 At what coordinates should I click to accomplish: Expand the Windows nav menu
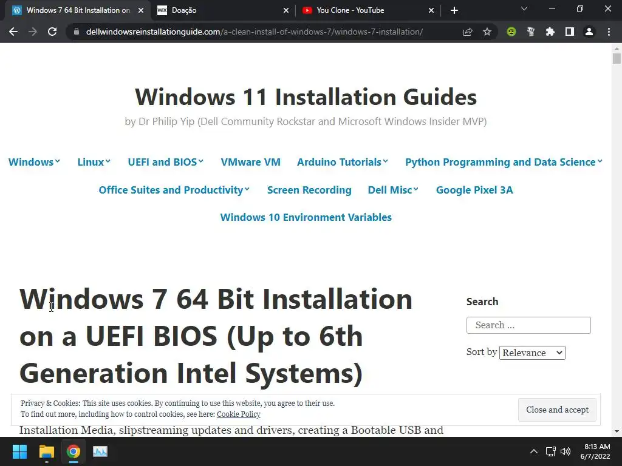point(34,162)
